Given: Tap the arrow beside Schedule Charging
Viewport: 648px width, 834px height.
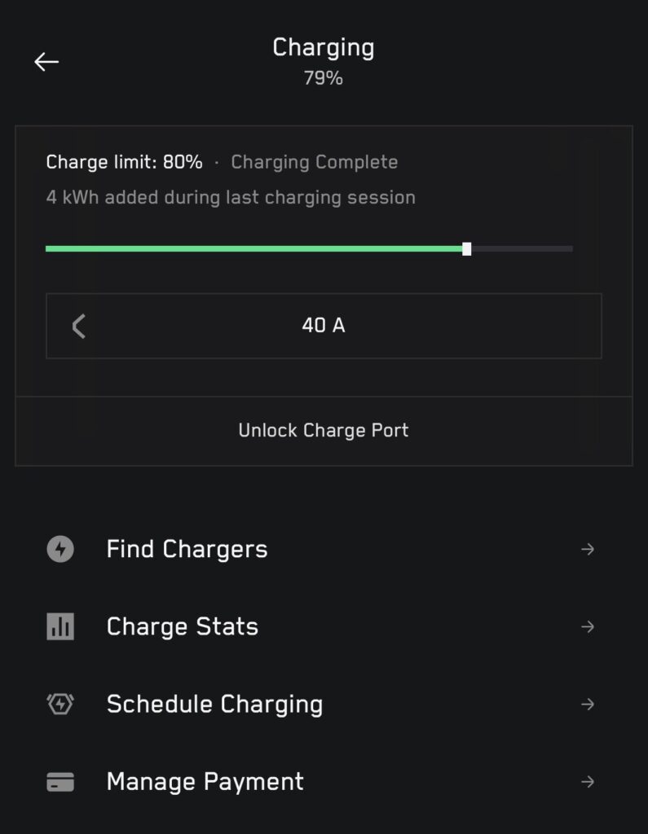Looking at the screenshot, I should tap(587, 704).
